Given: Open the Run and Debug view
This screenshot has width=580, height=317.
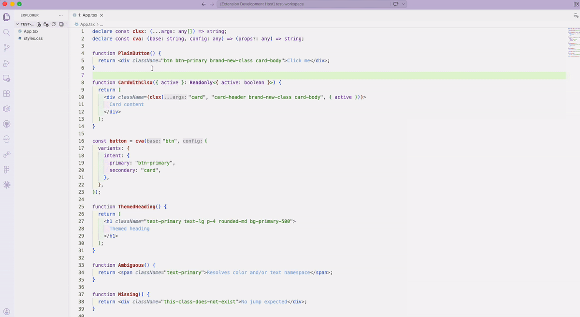Looking at the screenshot, I should 7,63.
